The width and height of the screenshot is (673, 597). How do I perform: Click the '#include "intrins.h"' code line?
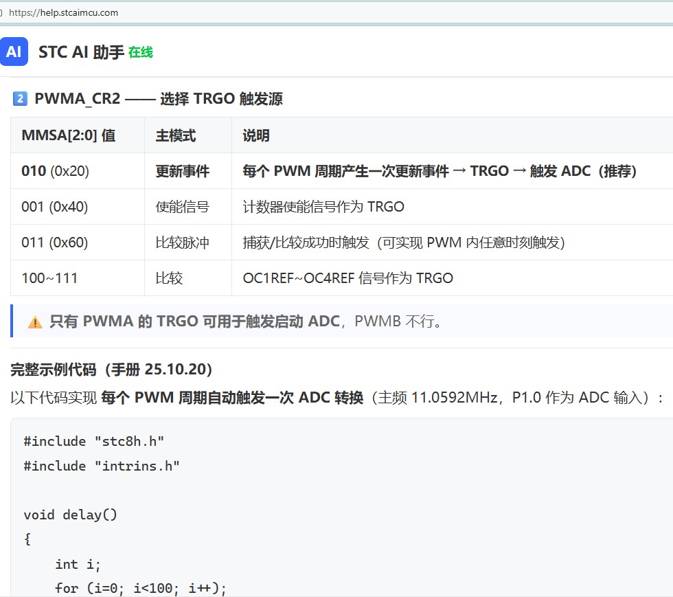[x=102, y=466]
